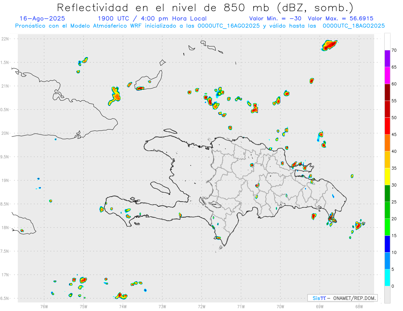403x311 pixels.
Task: Click the '30' value on the colorbar
Action: tap(394, 185)
